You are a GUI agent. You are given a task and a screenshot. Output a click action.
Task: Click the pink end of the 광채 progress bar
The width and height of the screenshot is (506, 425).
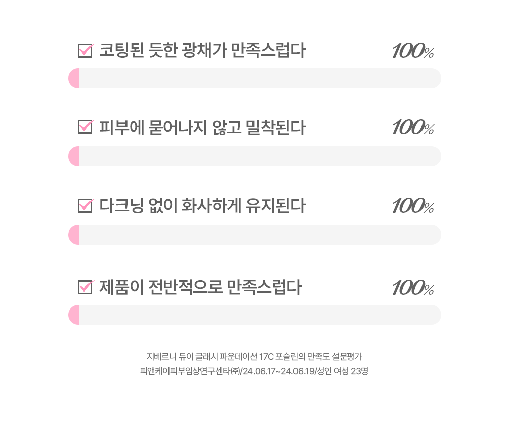74,79
